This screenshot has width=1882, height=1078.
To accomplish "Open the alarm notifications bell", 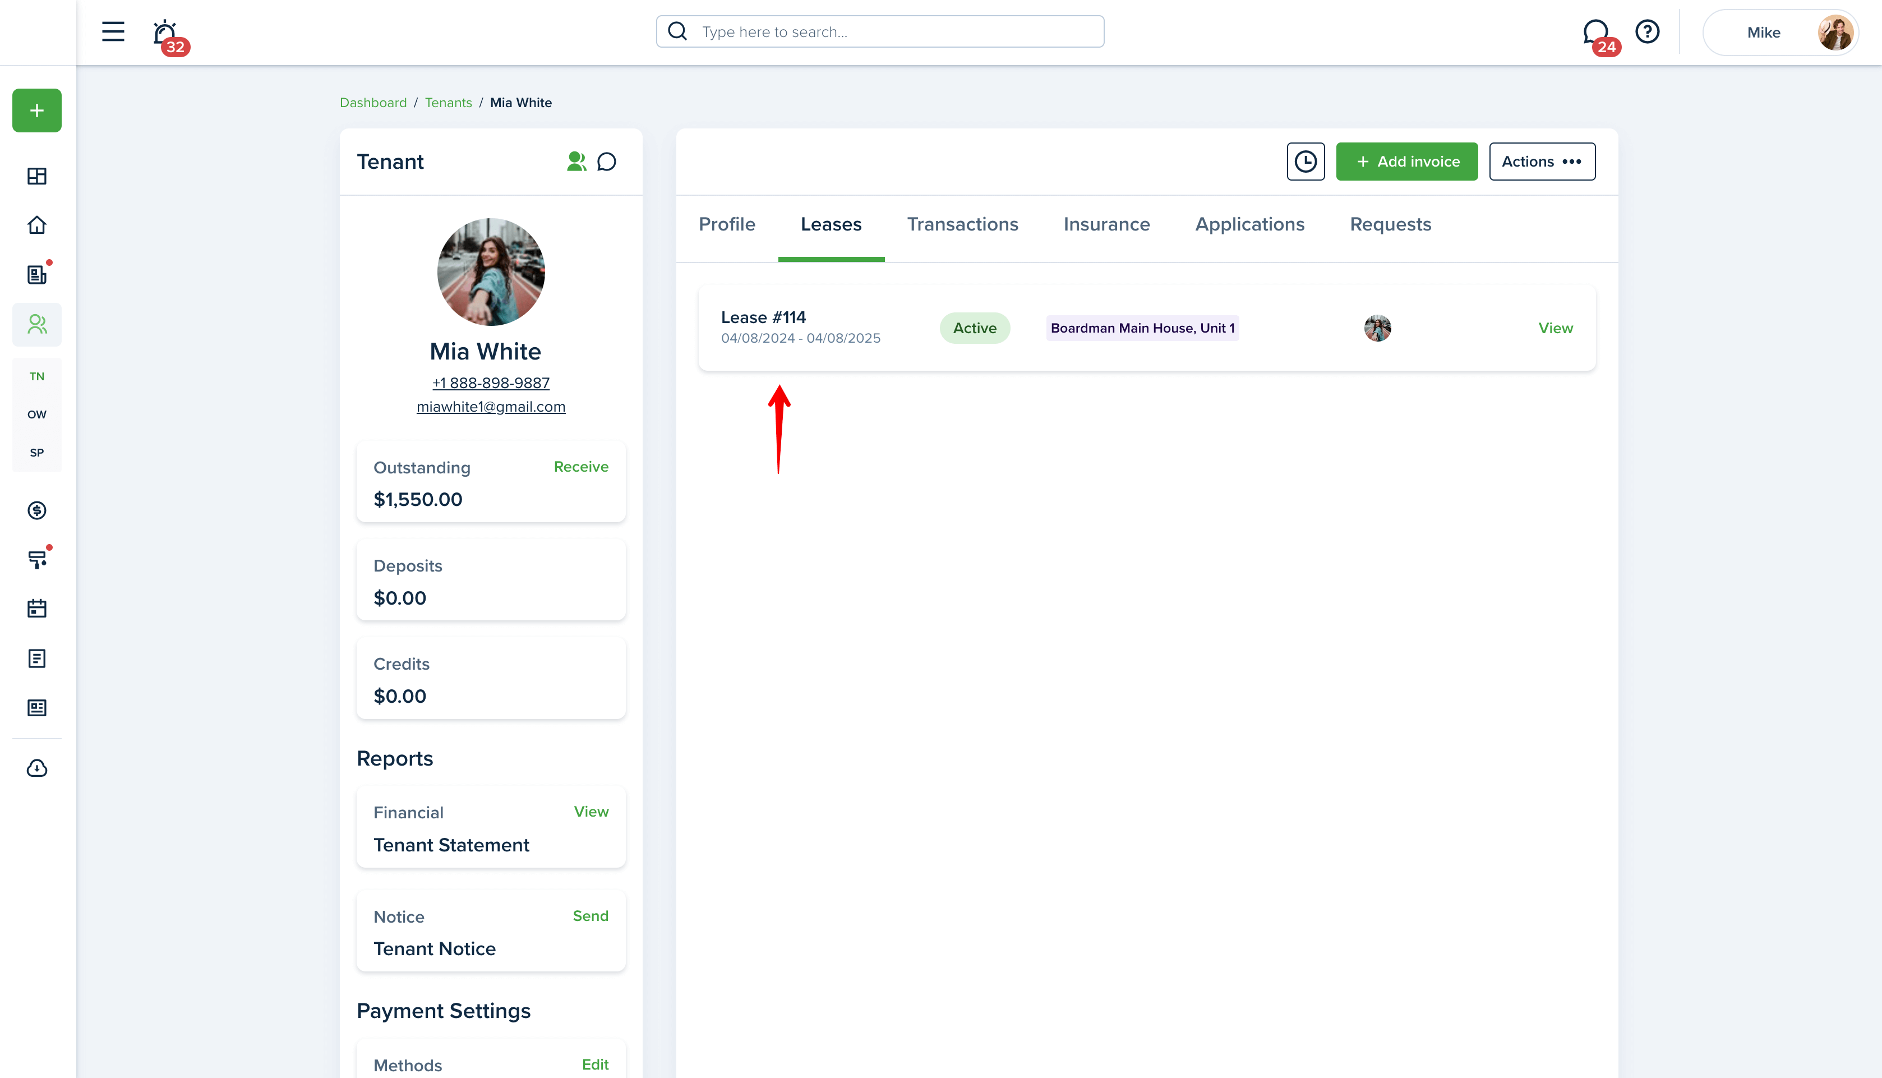I will point(165,33).
